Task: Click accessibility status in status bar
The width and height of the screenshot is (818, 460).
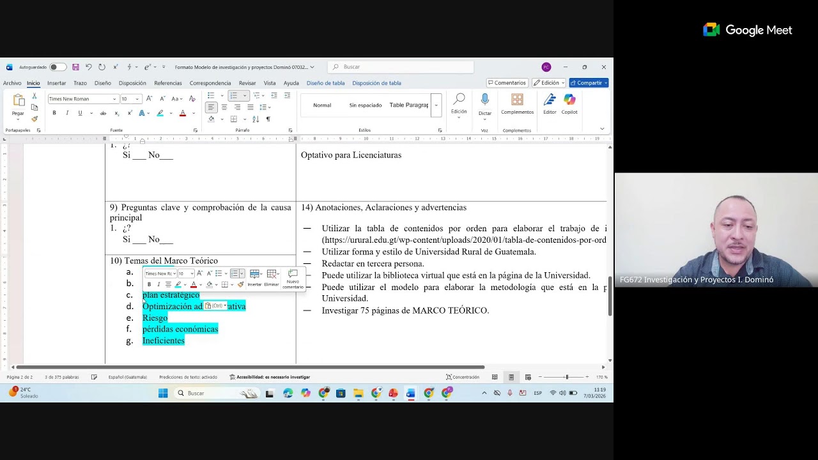Action: tap(269, 377)
